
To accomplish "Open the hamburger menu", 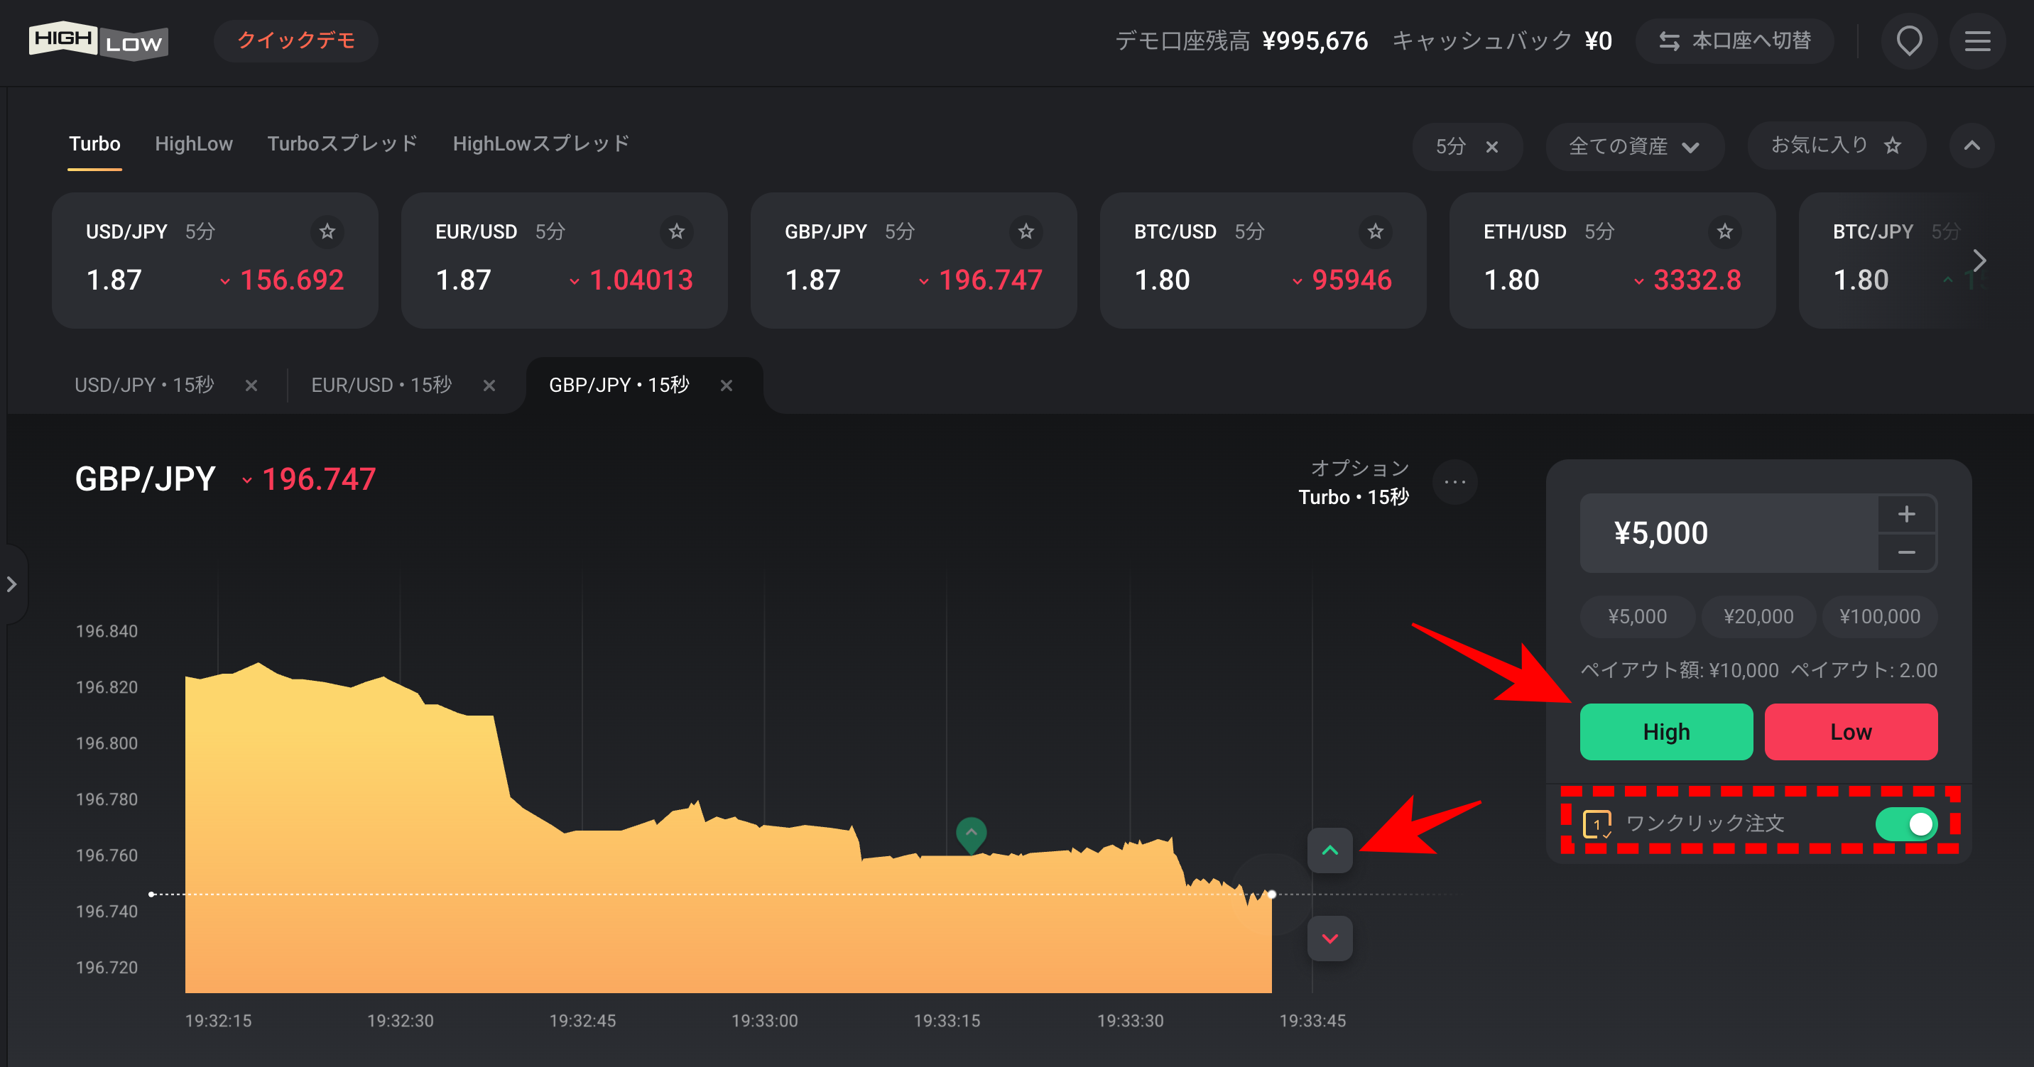I will pyautogui.click(x=1977, y=41).
